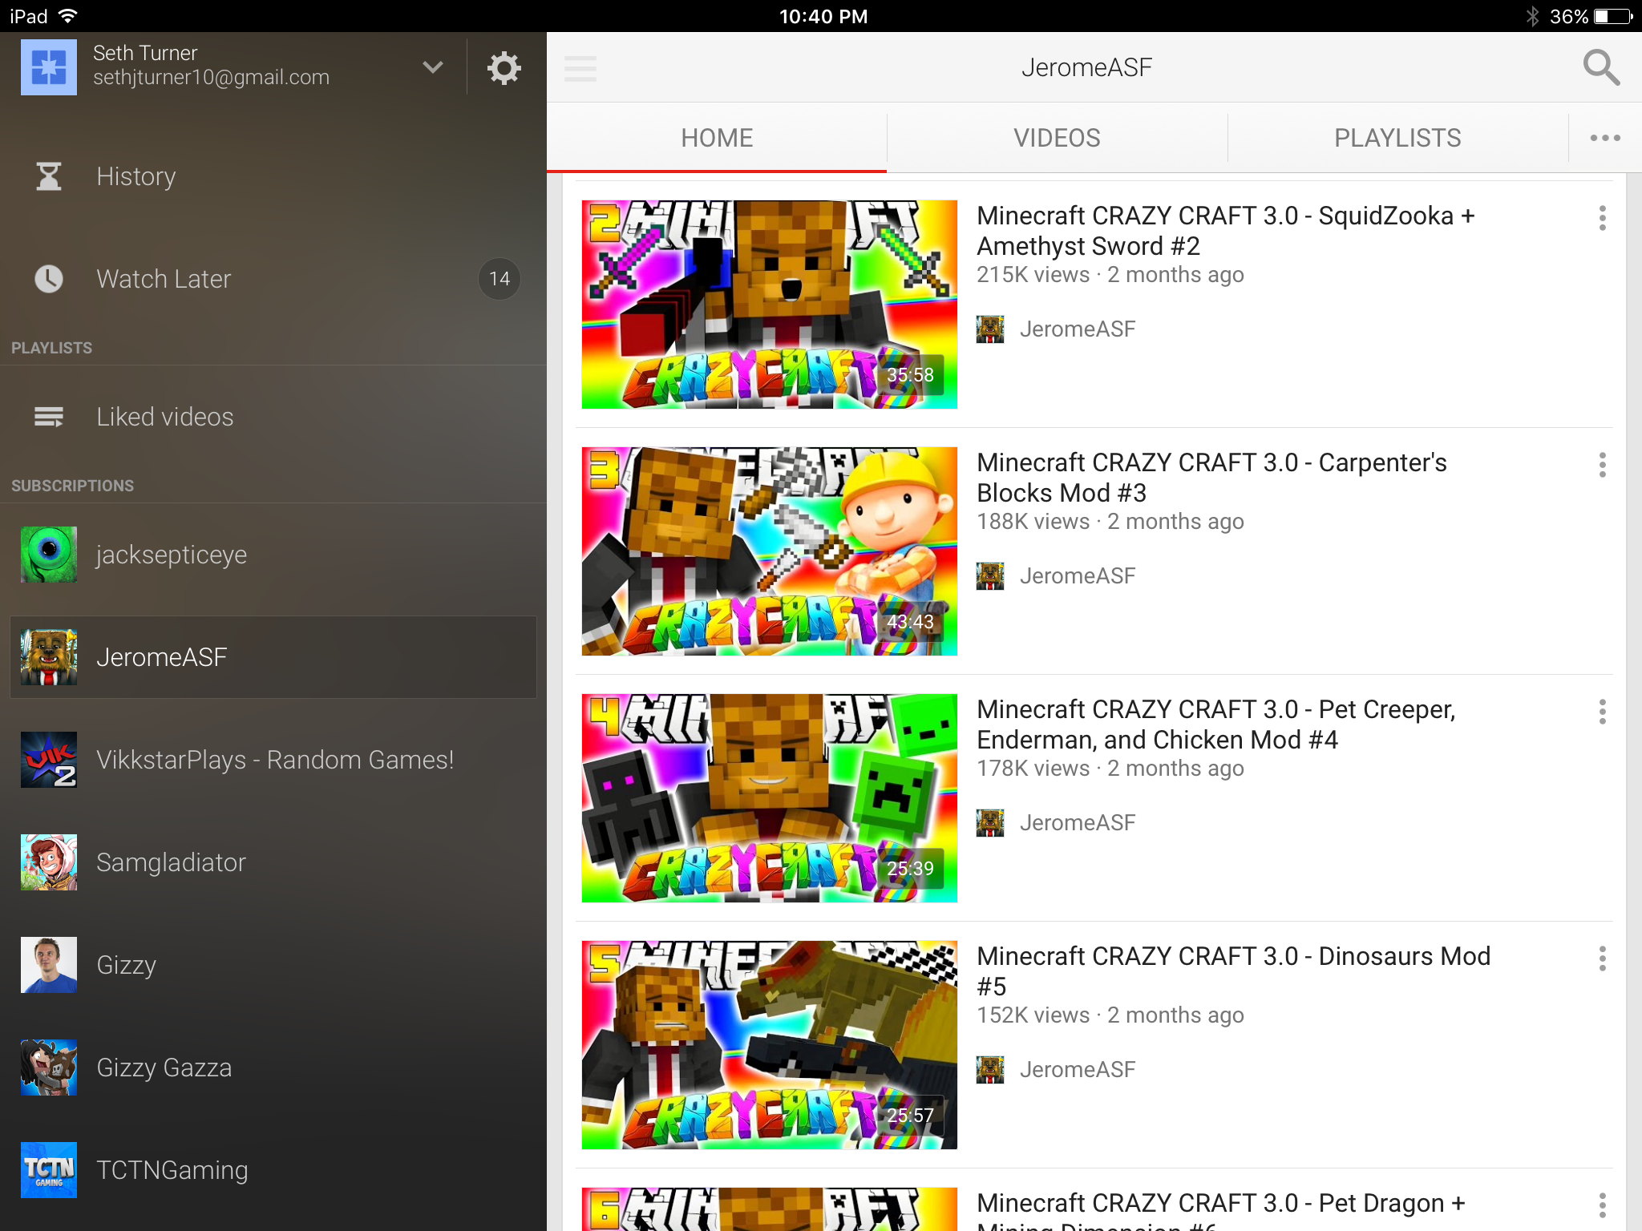1642x1231 pixels.
Task: Switch to the PLAYLISTS tab
Action: click(x=1397, y=138)
